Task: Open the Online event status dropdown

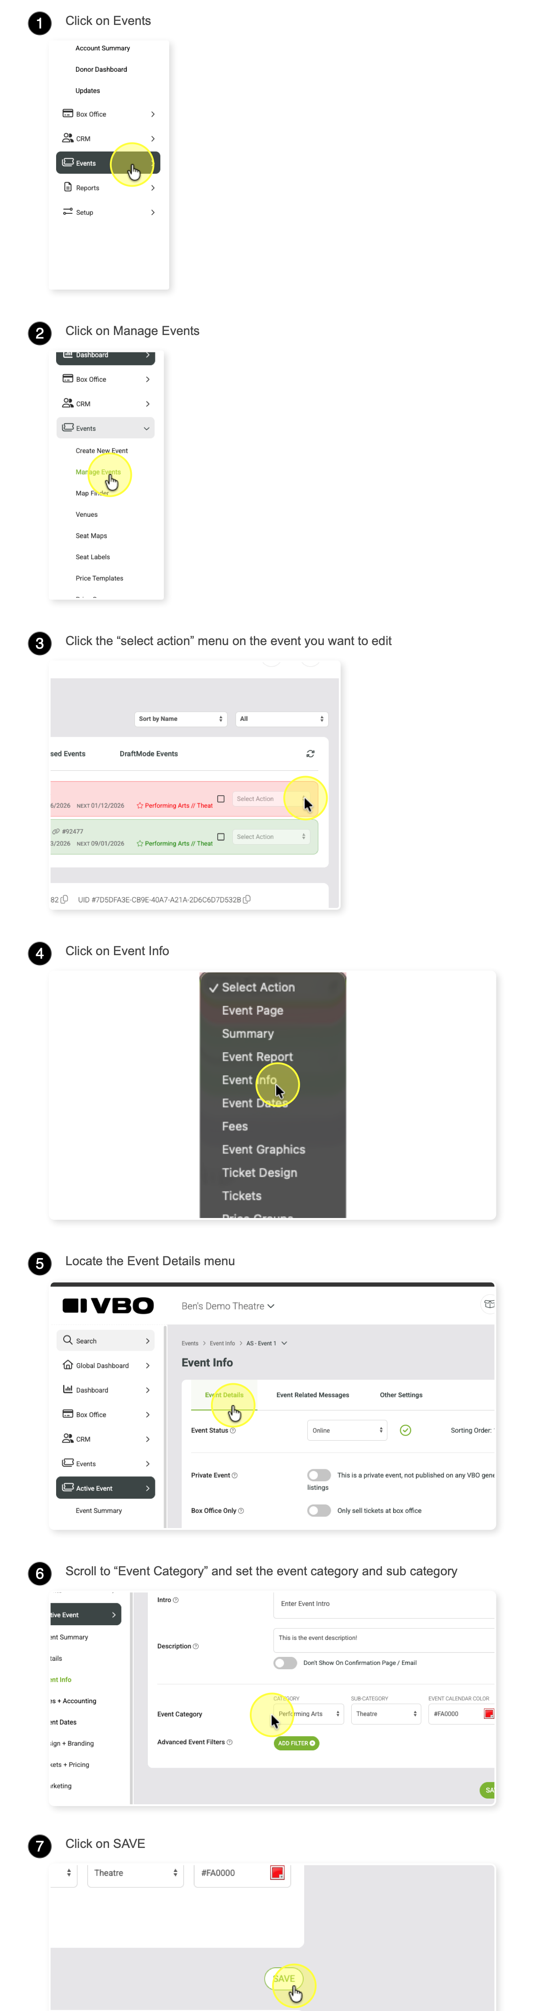Action: coord(347,1430)
